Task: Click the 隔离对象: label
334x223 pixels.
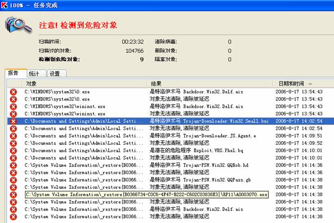Action: click(x=166, y=59)
